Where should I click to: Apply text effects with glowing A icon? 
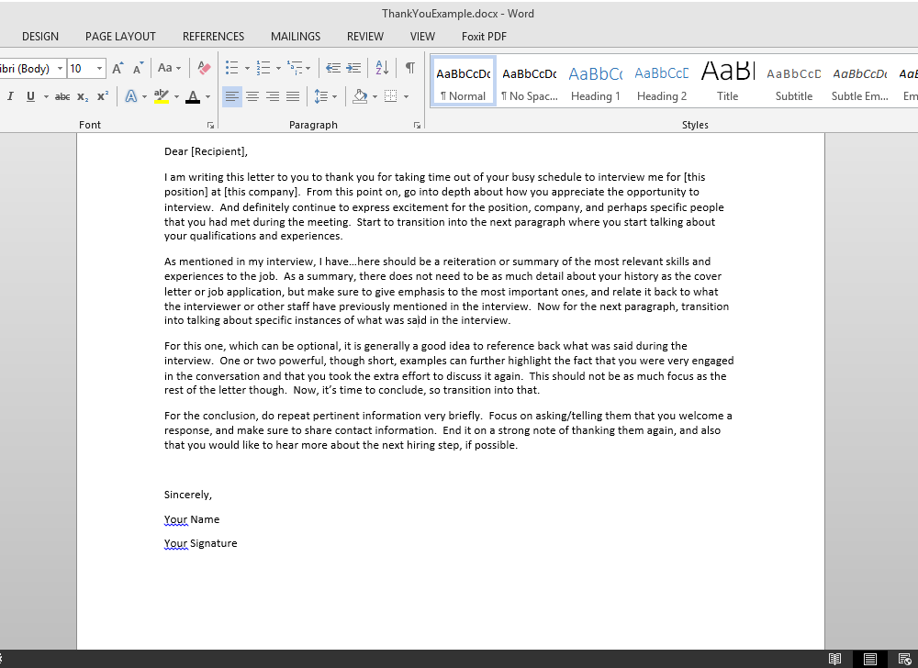pos(131,97)
